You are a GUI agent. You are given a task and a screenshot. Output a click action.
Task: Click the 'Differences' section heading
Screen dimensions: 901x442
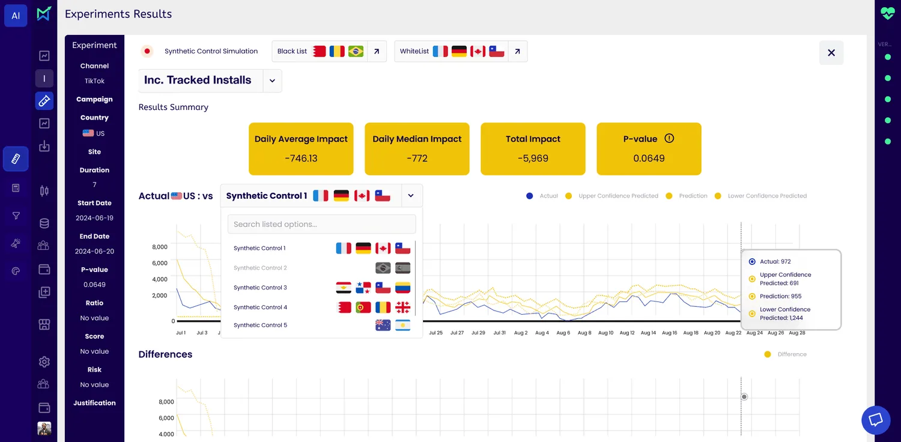(x=165, y=354)
